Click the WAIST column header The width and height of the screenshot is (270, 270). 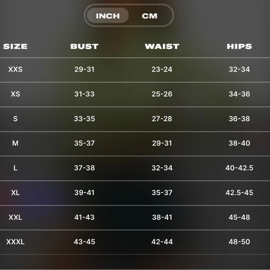point(162,46)
